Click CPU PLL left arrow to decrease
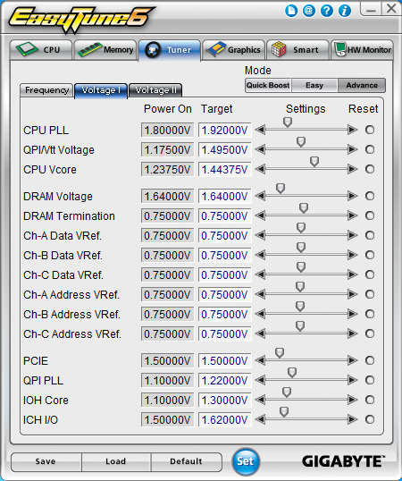The width and height of the screenshot is (402, 481). pyautogui.click(x=261, y=130)
